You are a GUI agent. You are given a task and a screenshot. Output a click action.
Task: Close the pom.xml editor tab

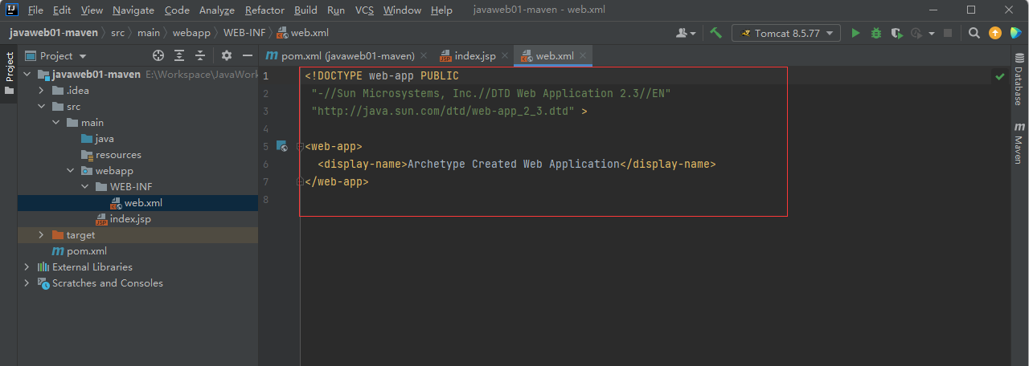(423, 55)
